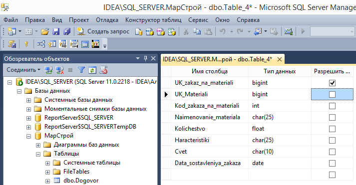
Task: Check allow nulls for Kolichestvo
Action: (332, 129)
